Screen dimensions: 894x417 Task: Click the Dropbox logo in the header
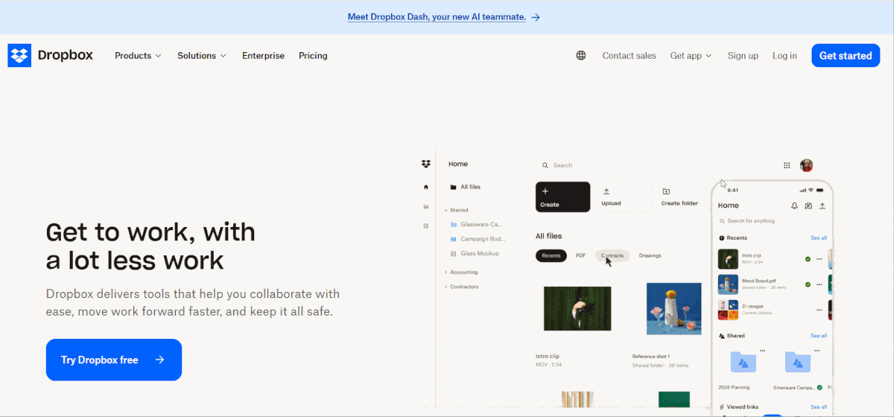50,56
